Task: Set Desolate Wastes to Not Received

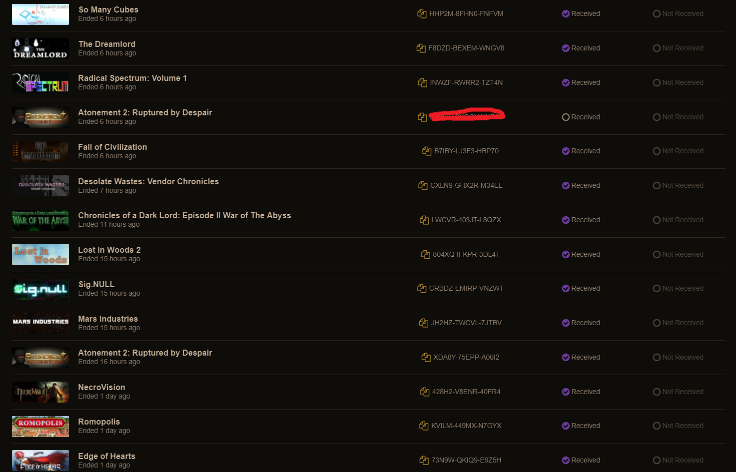Action: pos(678,186)
